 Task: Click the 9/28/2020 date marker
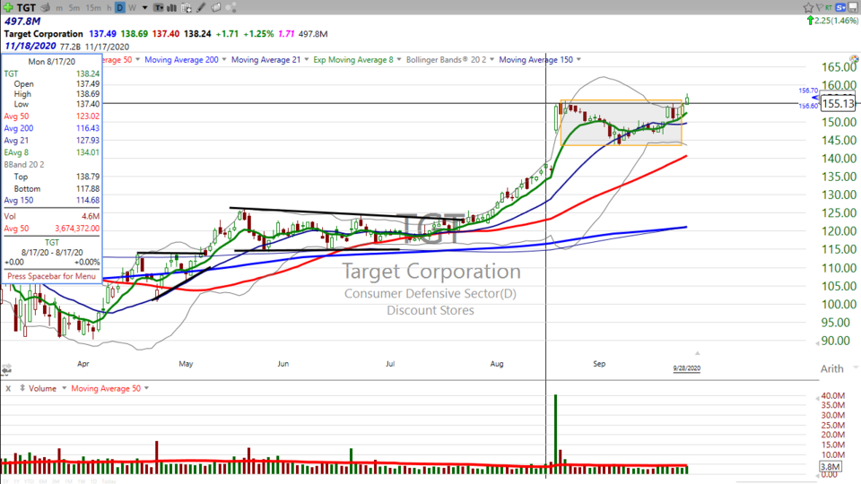coord(686,368)
